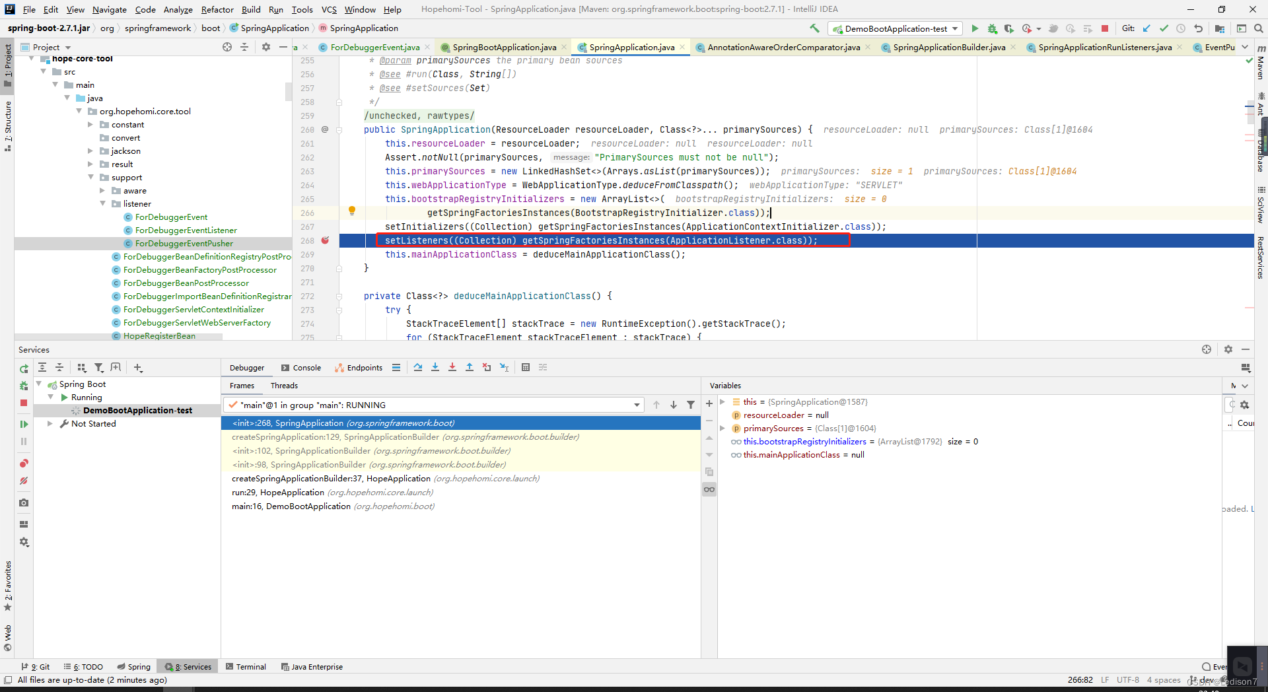The height and width of the screenshot is (692, 1268).
Task: Rerun the service with the green rerun icon
Action: coord(24,368)
